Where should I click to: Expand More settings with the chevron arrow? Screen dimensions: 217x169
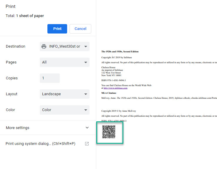pos(87,128)
